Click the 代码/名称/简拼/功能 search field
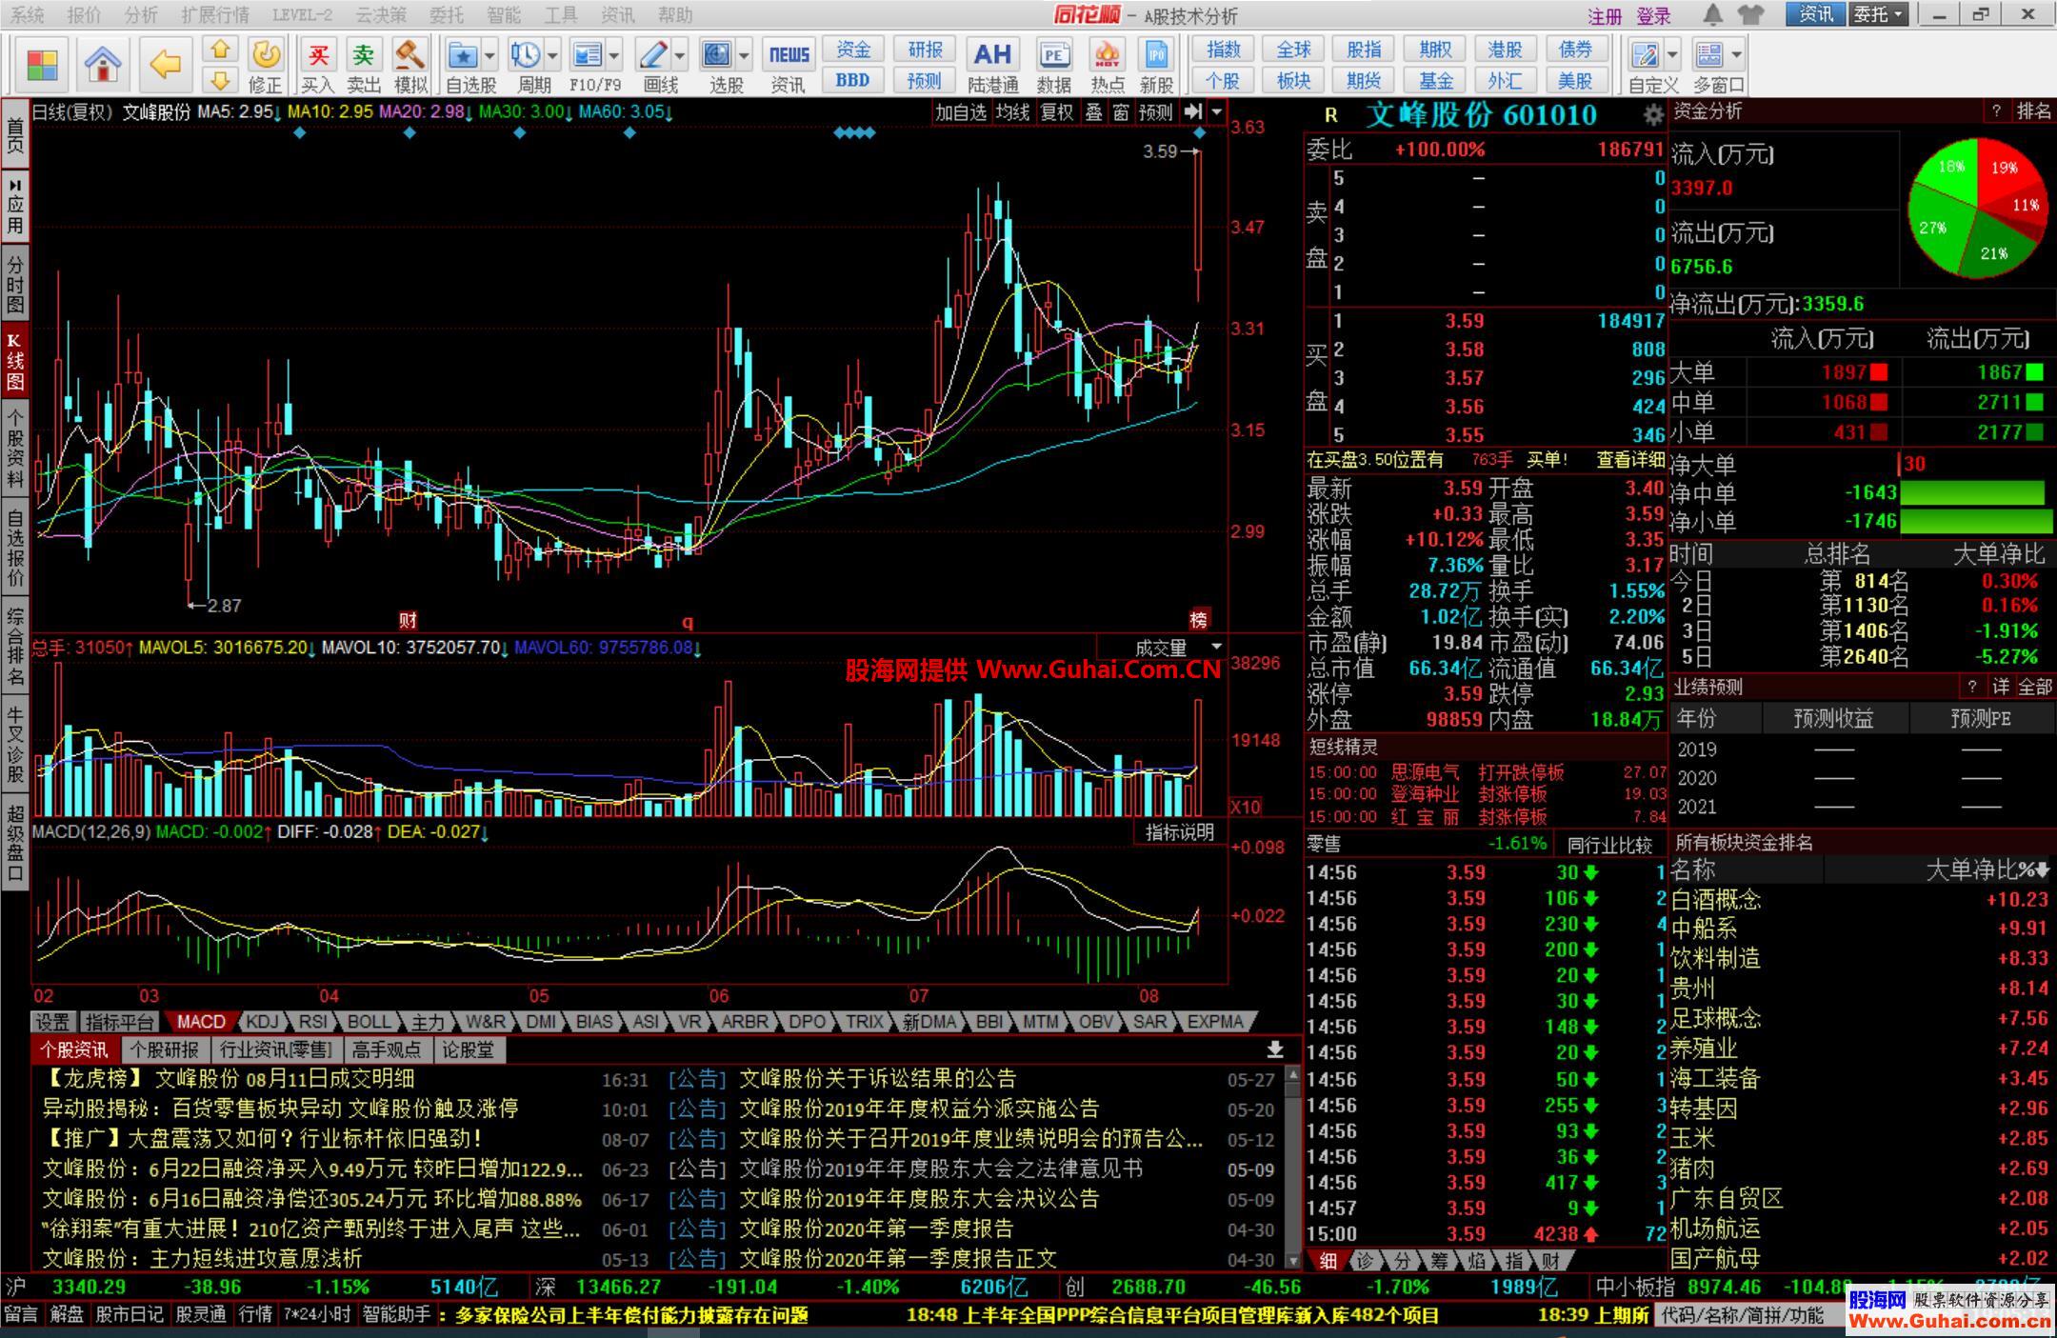The image size is (2057, 1338). coord(1751,1316)
